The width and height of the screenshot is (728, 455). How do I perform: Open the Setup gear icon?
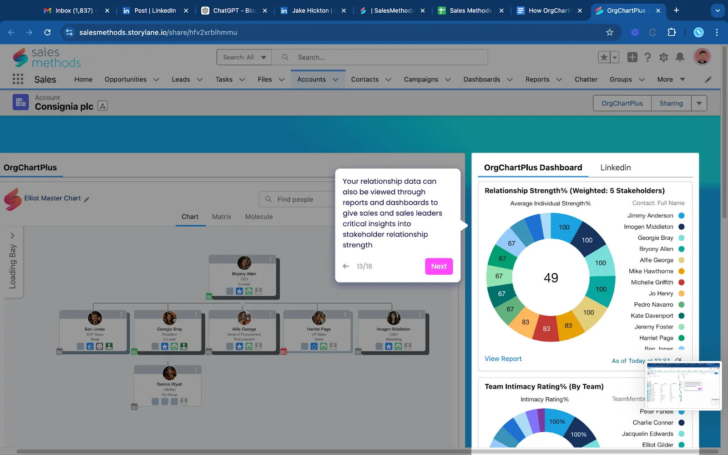tap(664, 57)
